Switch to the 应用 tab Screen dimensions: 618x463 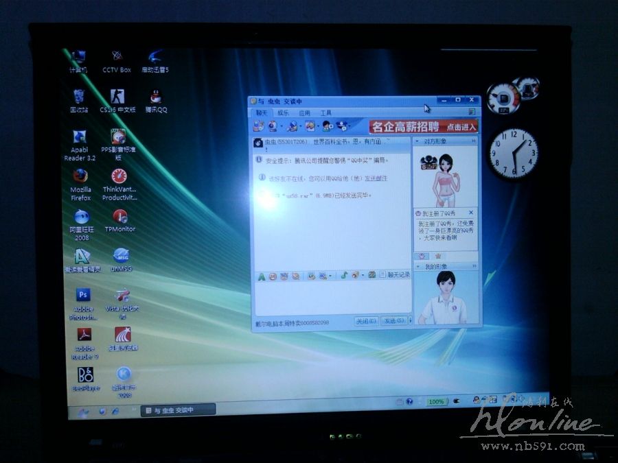pos(304,112)
